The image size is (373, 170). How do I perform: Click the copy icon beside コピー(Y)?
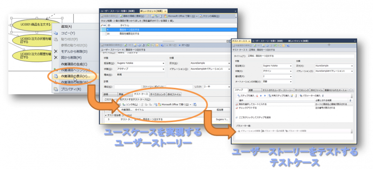tap(55, 33)
